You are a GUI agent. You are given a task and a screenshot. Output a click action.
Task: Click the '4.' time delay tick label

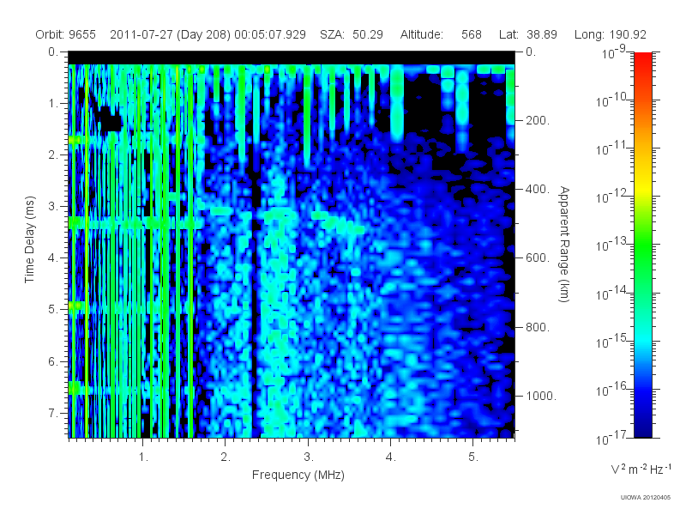pos(53,258)
